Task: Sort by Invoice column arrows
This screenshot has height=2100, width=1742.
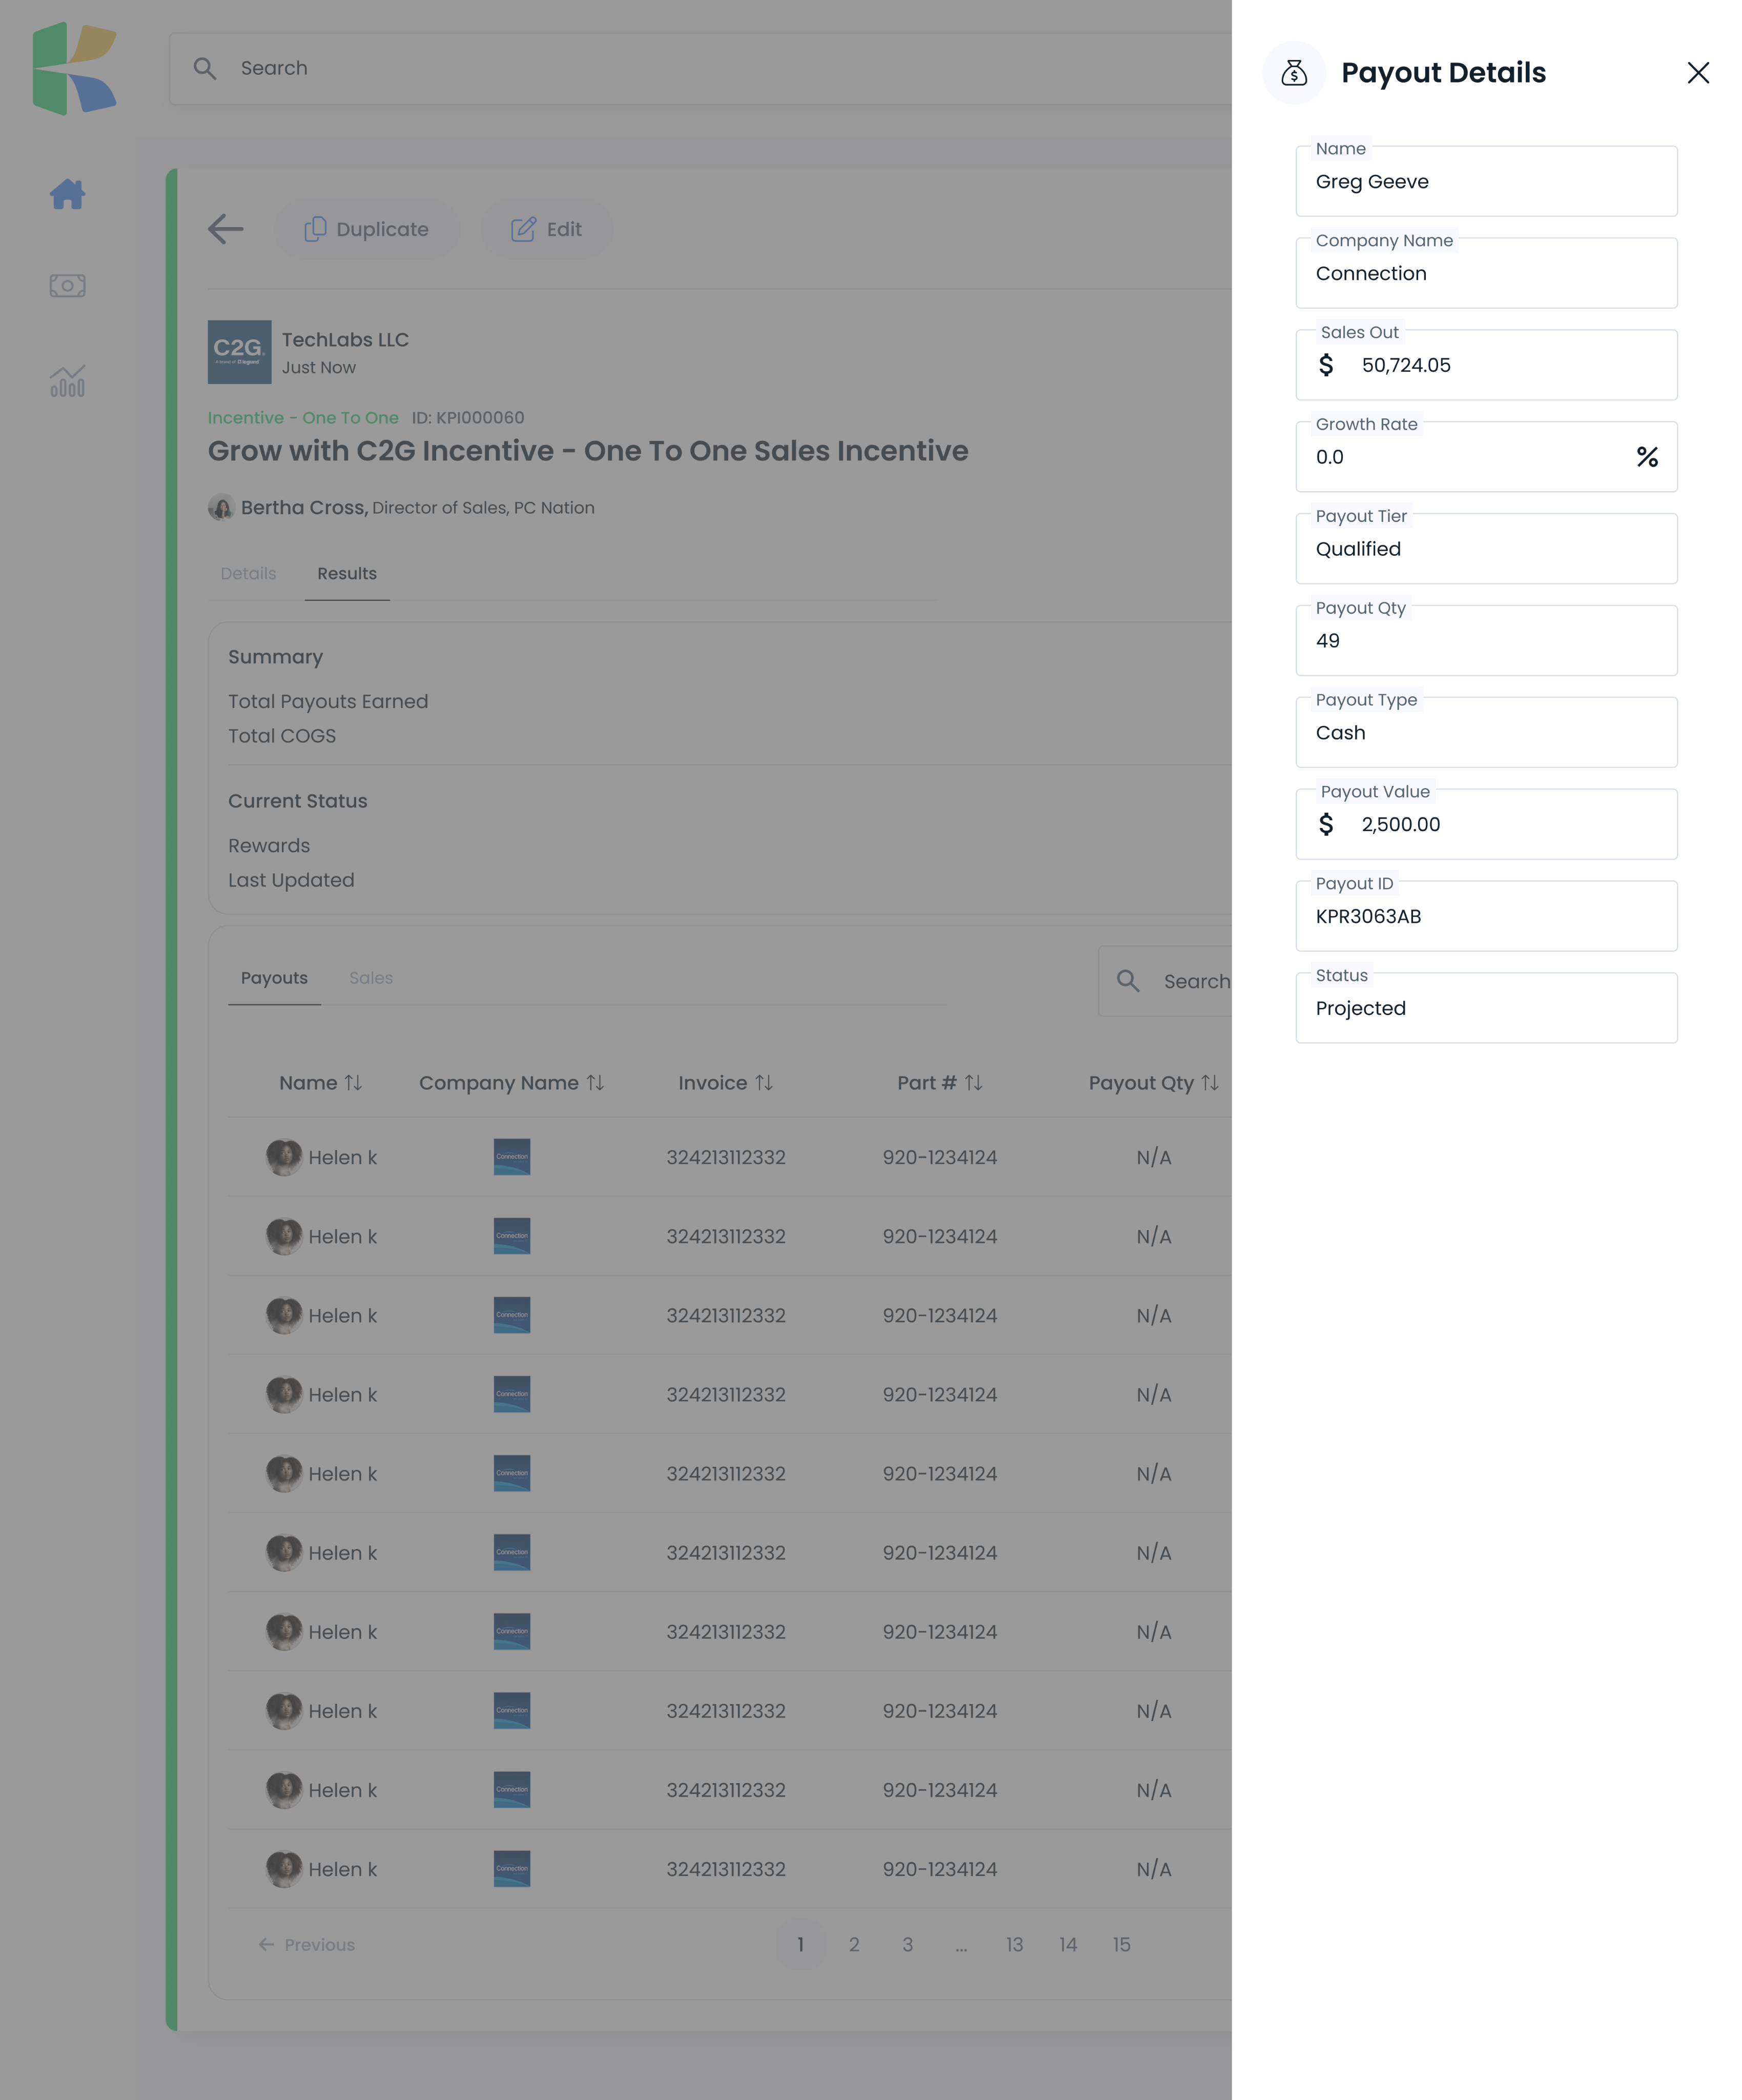Action: [764, 1083]
